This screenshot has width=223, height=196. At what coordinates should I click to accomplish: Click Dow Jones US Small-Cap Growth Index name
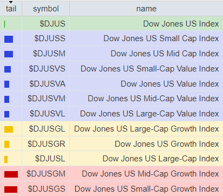147,189
